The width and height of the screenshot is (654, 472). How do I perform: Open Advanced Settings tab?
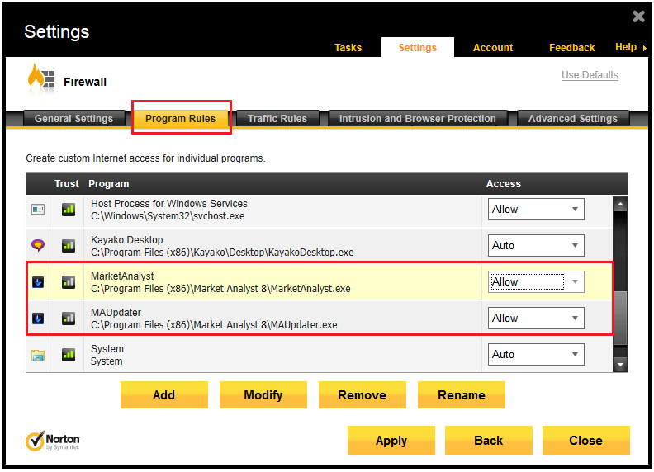(x=573, y=119)
